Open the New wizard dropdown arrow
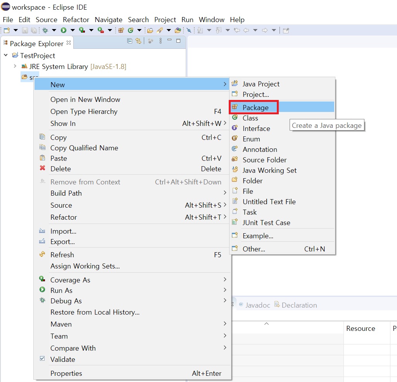 tap(16, 30)
